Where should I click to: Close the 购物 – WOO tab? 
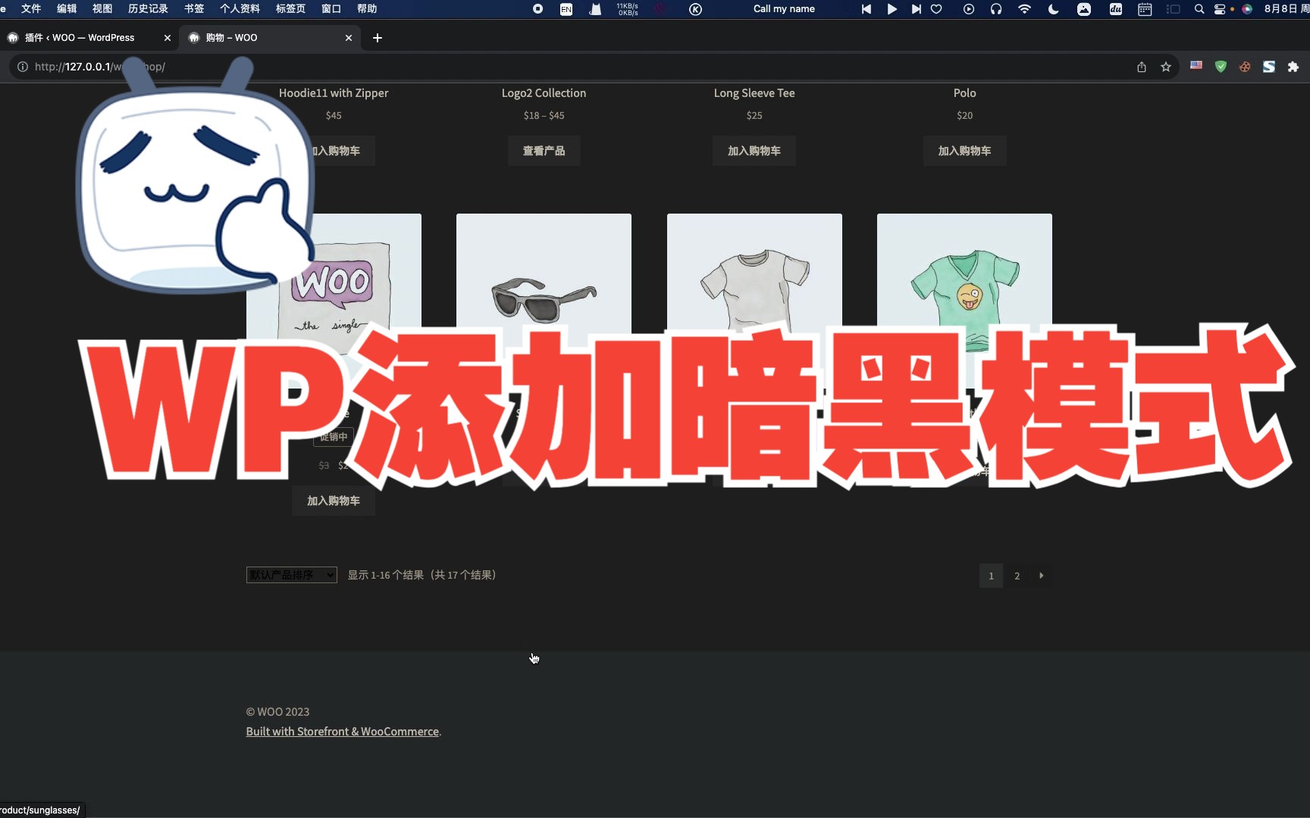[x=349, y=38]
